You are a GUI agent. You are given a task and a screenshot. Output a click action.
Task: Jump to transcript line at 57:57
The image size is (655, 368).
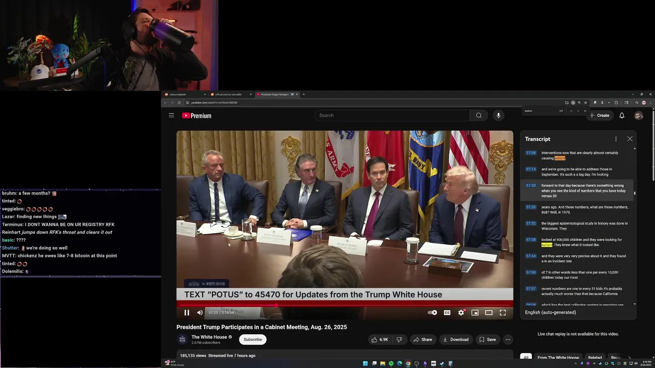(x=577, y=291)
